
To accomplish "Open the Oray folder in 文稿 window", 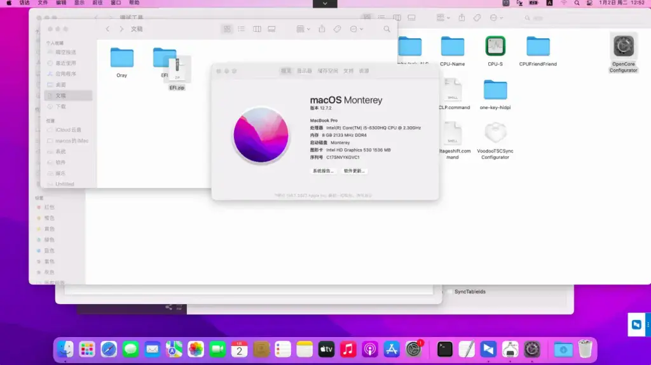I will pos(121,58).
